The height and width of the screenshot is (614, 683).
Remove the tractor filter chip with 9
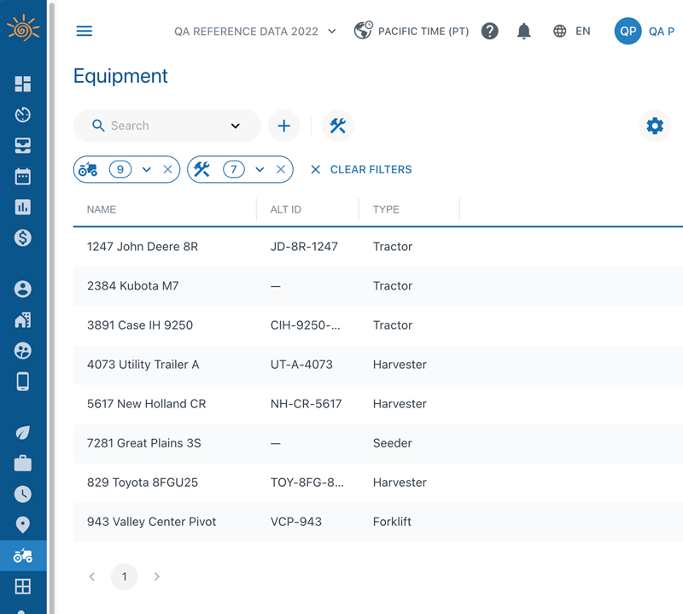pos(167,170)
